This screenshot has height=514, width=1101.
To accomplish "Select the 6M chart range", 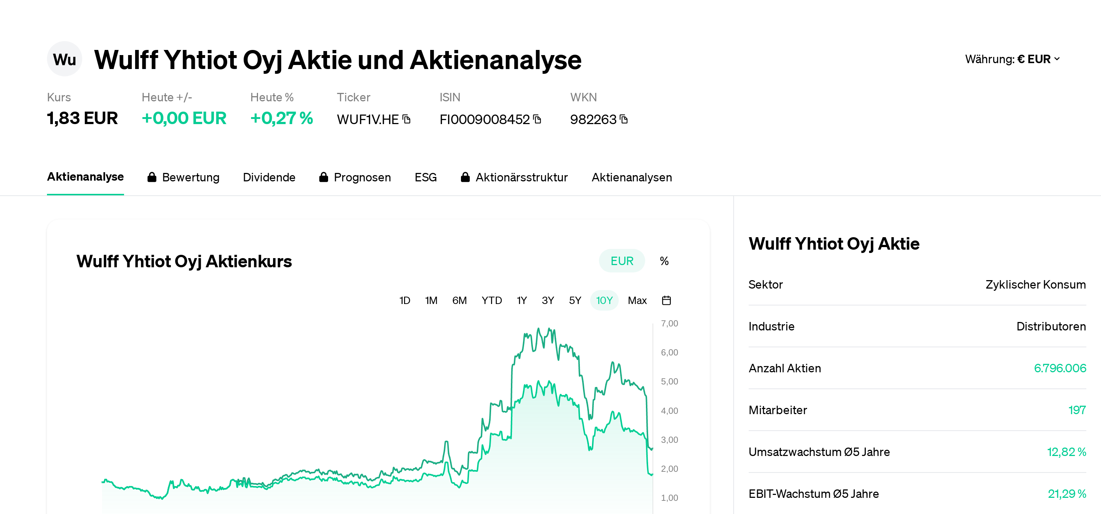I will (x=459, y=300).
